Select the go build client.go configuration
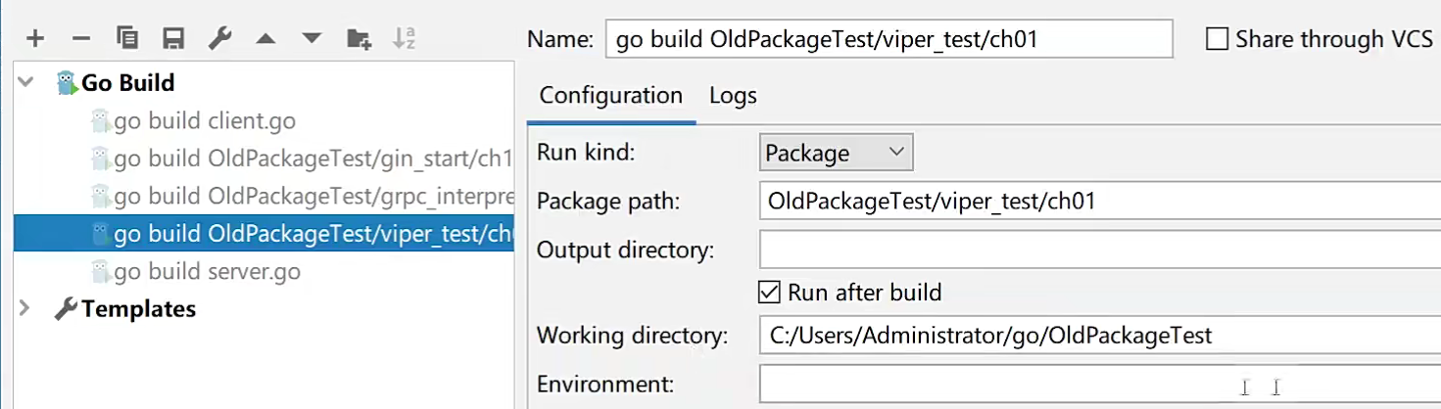1441x409 pixels. [204, 121]
